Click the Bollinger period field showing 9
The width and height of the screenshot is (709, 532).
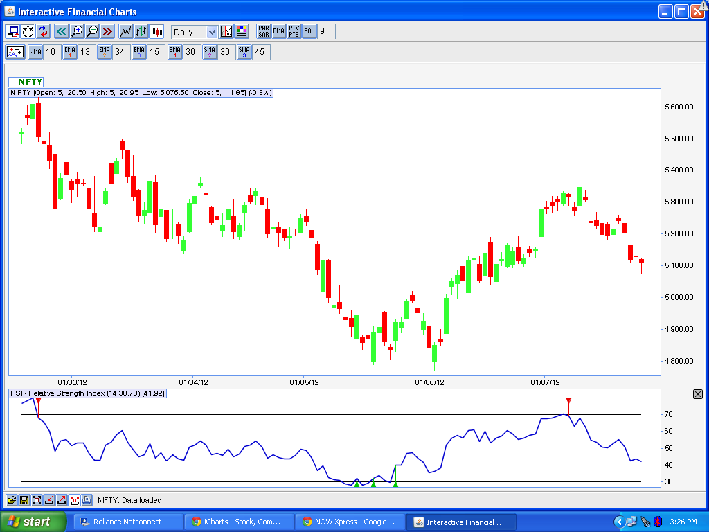click(x=326, y=31)
